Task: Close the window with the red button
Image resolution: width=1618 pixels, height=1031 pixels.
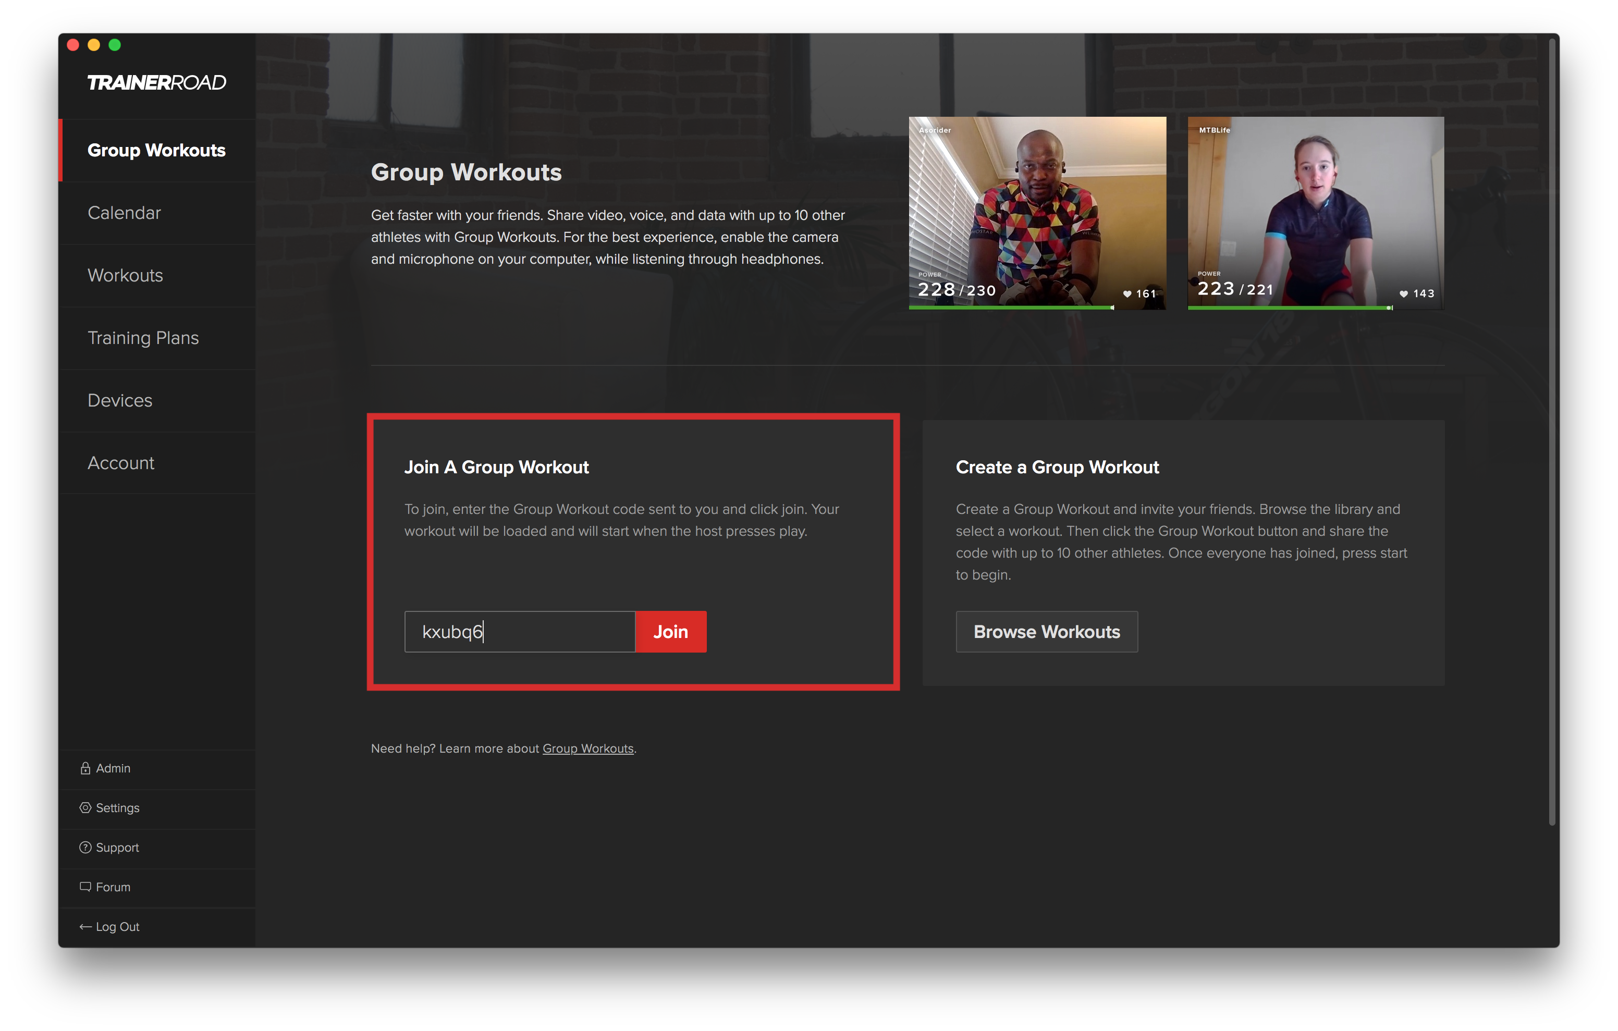Action: [73, 45]
